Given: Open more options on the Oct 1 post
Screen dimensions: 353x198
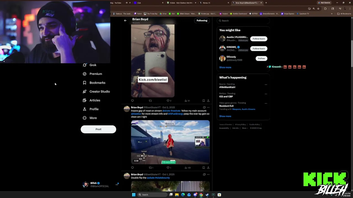Looking at the screenshot, I should [208, 174].
